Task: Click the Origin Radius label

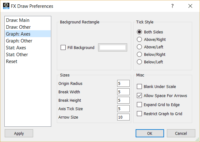Action: (x=70, y=84)
